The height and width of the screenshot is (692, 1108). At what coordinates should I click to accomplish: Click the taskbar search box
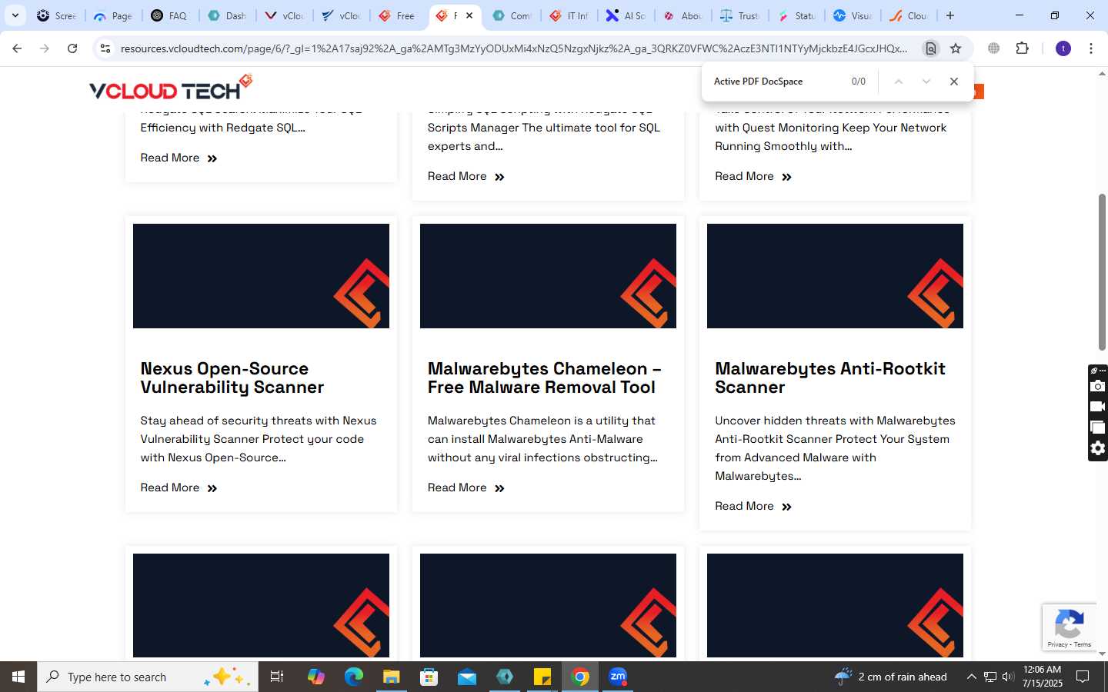tap(148, 677)
